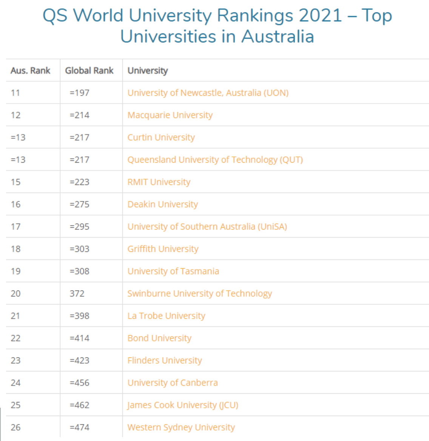429x441 pixels.
Task: Click the Curtin University link
Action: [161, 137]
